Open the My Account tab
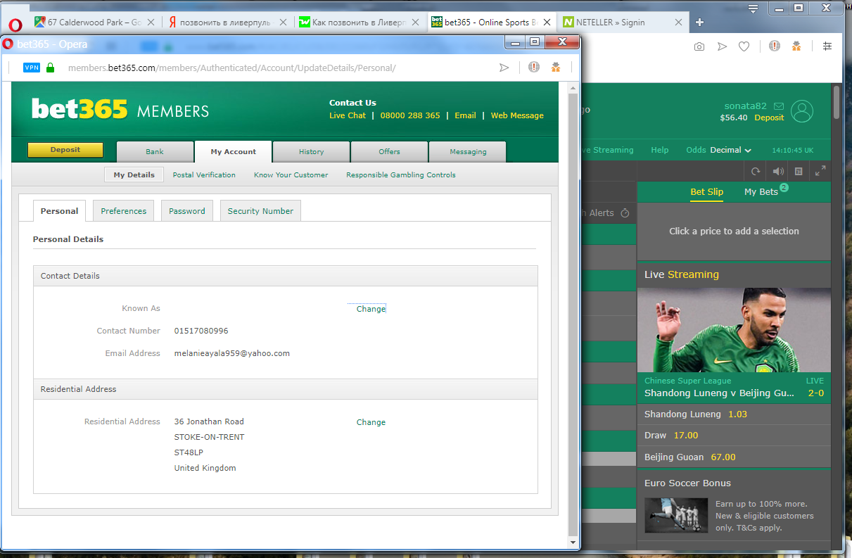 point(234,152)
